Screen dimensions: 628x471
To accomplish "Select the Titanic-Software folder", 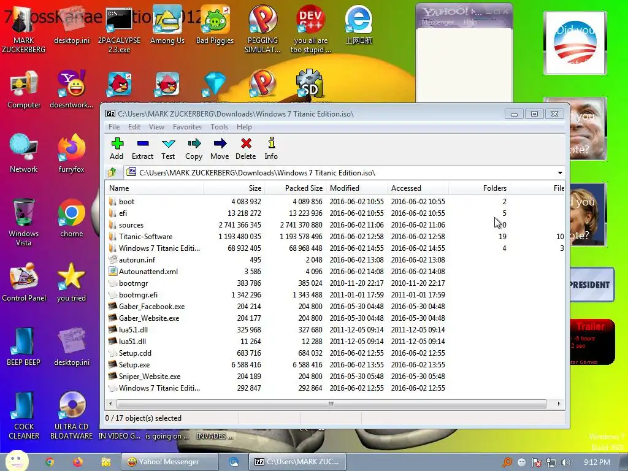I will click(x=335, y=236).
